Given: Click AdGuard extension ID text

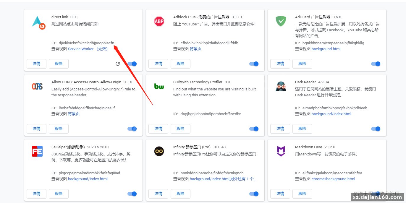Looking at the screenshot, I should 330,43.
